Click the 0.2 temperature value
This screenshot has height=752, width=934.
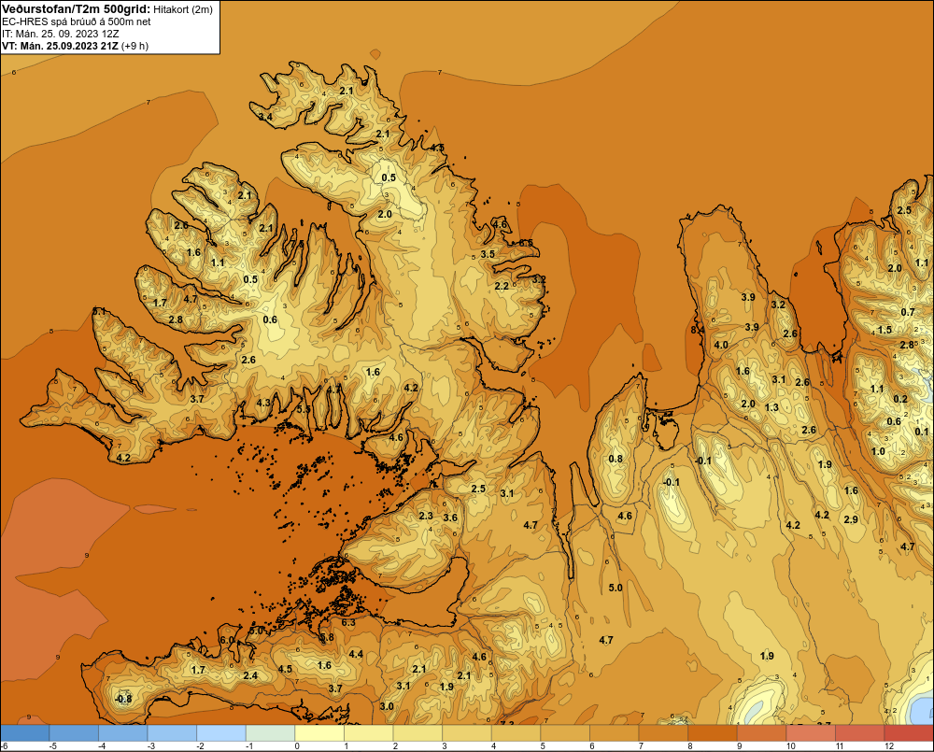click(x=900, y=399)
